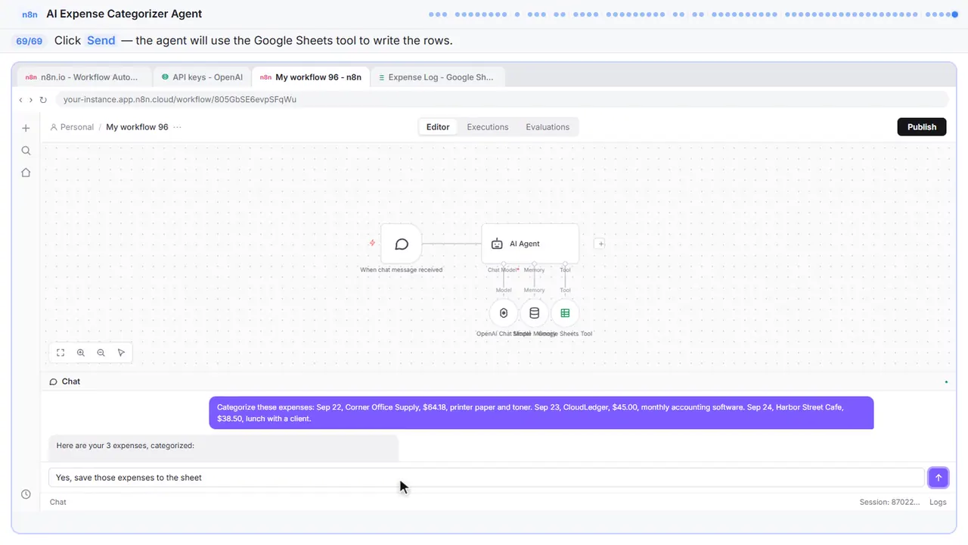Click the Session ID label
Image resolution: width=968 pixels, height=545 pixels.
tap(890, 502)
